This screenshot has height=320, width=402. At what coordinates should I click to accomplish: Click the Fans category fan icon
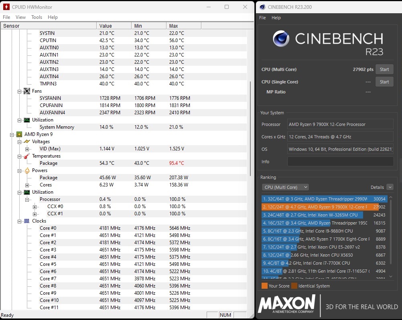pos(27,91)
